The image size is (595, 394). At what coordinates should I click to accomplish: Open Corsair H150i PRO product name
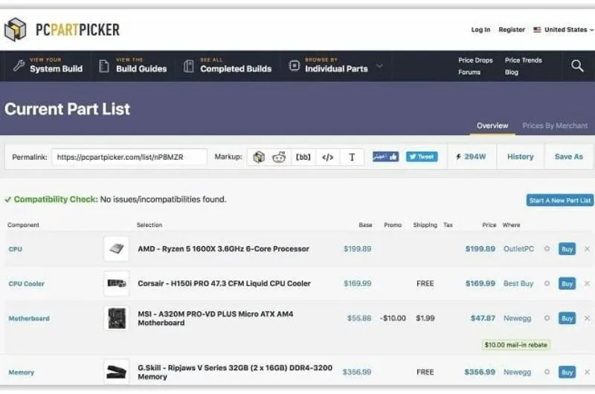coord(224,283)
